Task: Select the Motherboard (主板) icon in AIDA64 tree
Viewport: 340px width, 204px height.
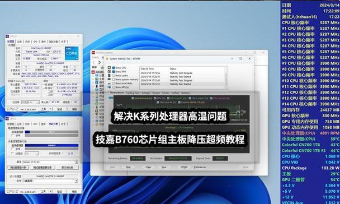Action: [97, 79]
